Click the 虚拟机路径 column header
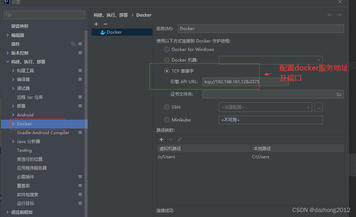The width and height of the screenshot is (356, 217). click(x=203, y=149)
